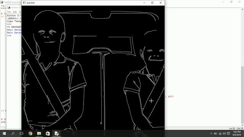Open File menu in Python shell window
The height and width of the screenshot is (137, 244).
(9, 12)
